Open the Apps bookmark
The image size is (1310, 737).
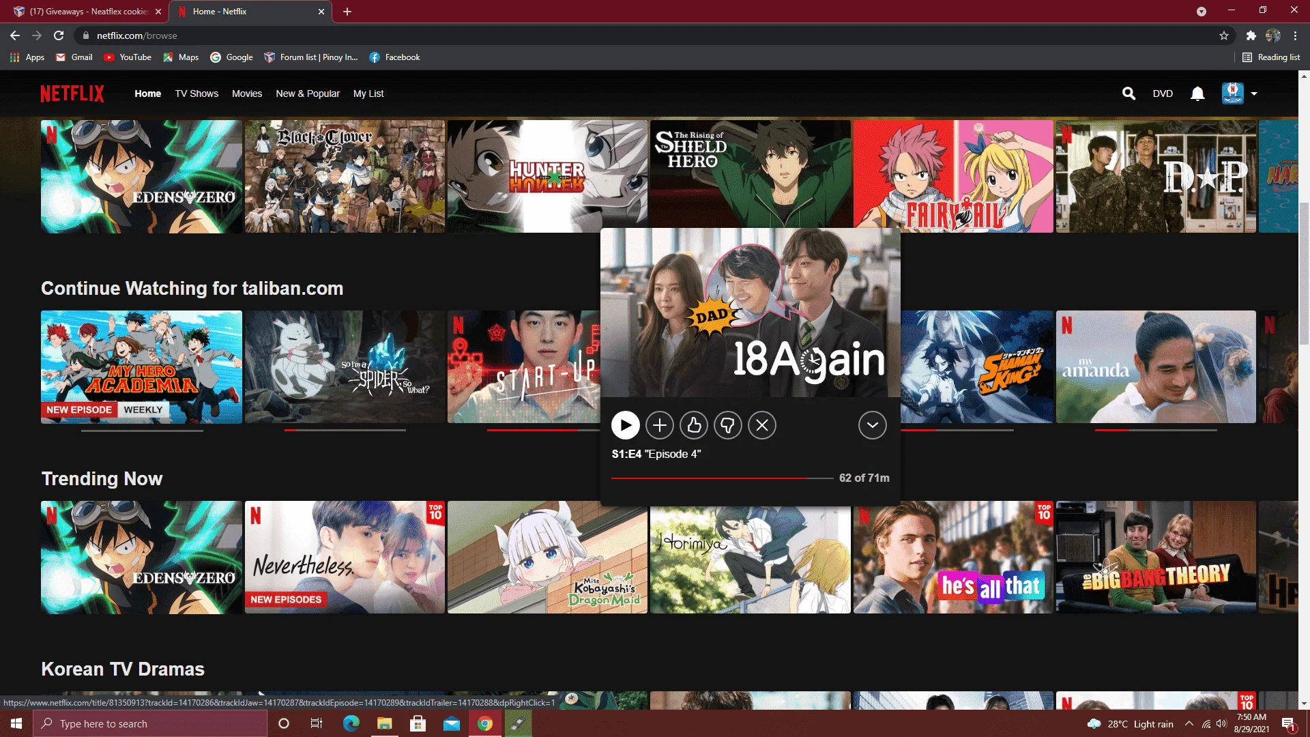point(27,57)
